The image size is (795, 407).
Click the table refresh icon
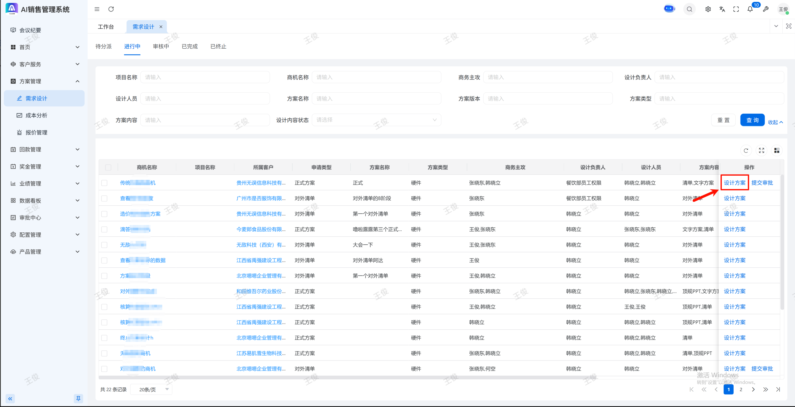pyautogui.click(x=746, y=150)
